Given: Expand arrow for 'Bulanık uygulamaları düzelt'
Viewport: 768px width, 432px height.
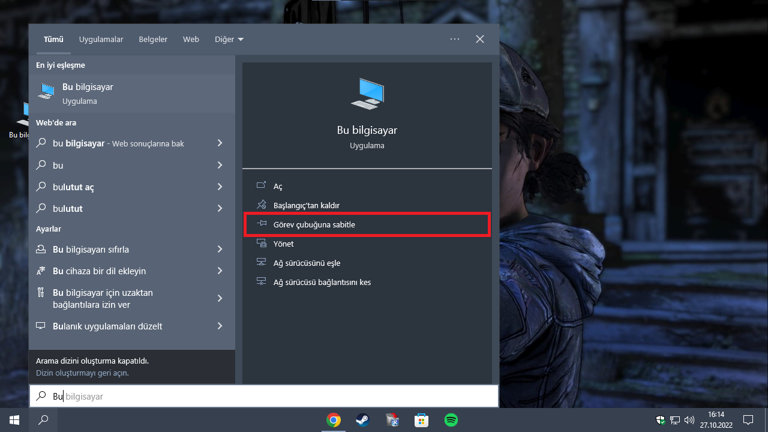Looking at the screenshot, I should tap(220, 326).
